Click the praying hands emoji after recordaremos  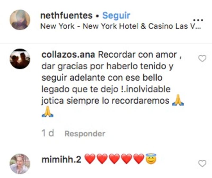178,100
